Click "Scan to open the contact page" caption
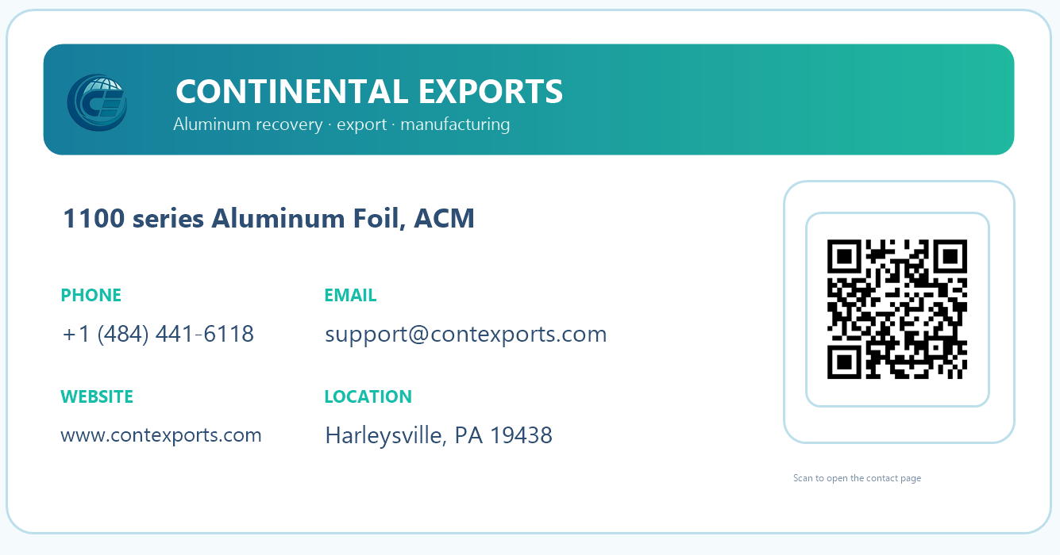This screenshot has width=1060, height=555. click(857, 478)
